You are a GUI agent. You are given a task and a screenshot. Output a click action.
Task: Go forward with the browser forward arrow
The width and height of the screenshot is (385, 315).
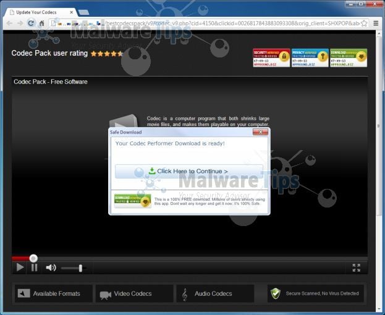20,23
